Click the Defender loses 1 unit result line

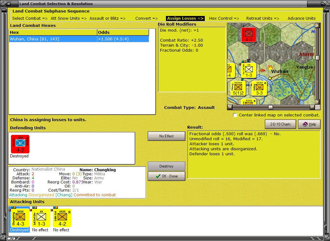[x=212, y=154]
